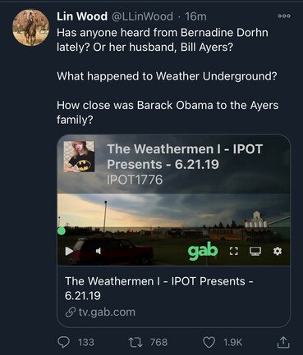This screenshot has height=355, width=303.
Task: Enter fullscreen mode on video player
Action: 233,251
